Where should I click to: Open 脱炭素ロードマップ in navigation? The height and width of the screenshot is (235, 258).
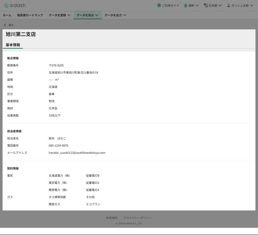(30, 15)
